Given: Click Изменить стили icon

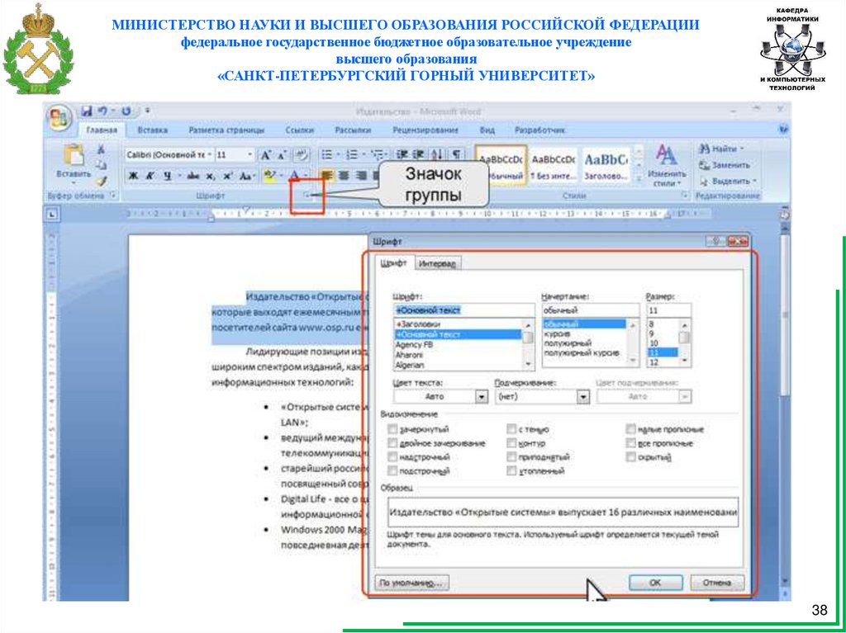Looking at the screenshot, I should [x=667, y=155].
